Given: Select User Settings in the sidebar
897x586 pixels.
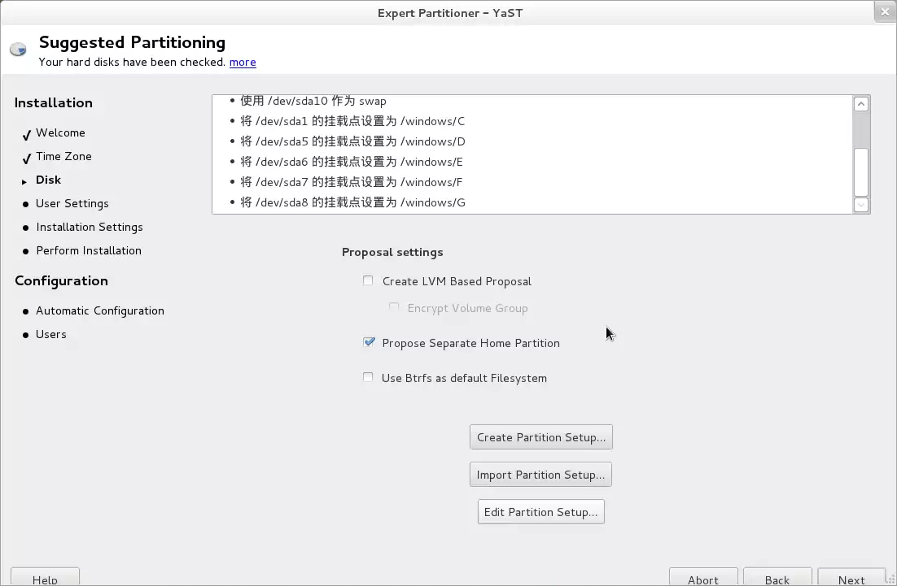Looking at the screenshot, I should [x=72, y=204].
